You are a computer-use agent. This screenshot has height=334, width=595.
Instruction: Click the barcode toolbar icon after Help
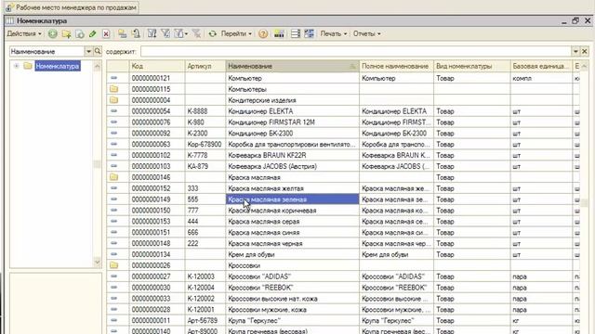[279, 34]
